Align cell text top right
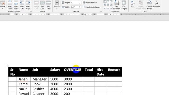Viewport: 169px width, 95px height. click(x=111, y=1)
